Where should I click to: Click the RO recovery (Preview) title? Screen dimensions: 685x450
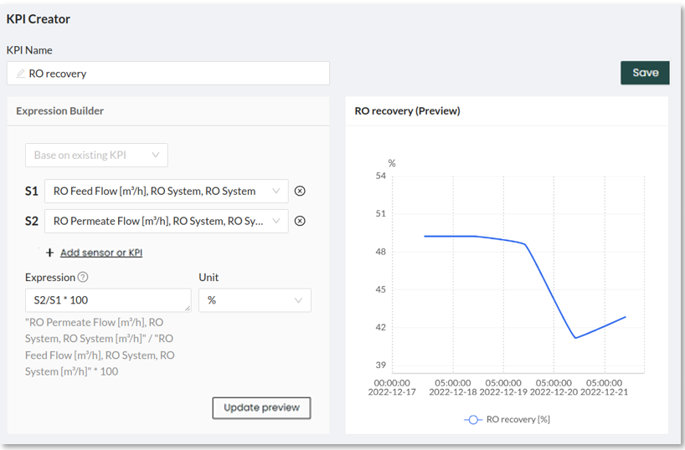pyautogui.click(x=407, y=110)
